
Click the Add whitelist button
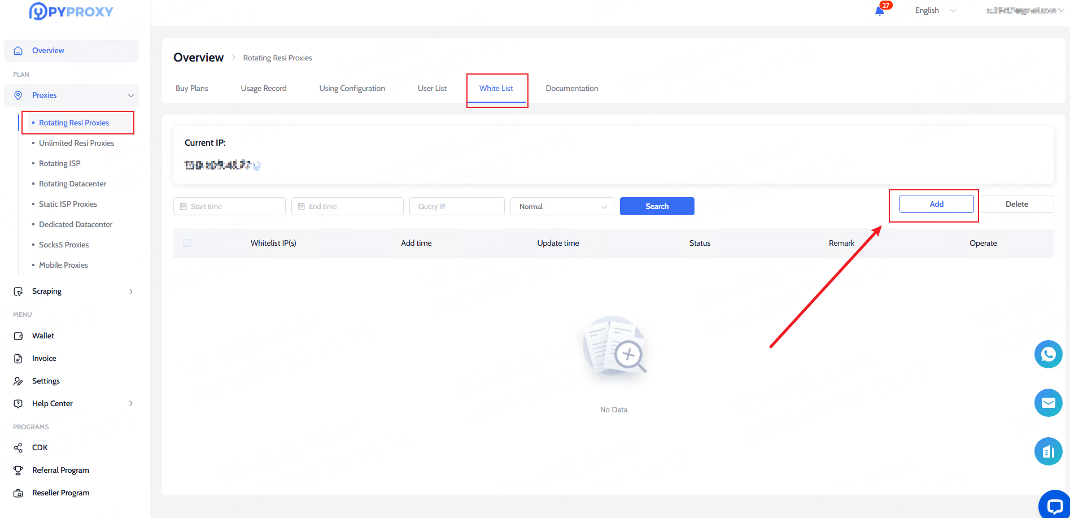(936, 204)
